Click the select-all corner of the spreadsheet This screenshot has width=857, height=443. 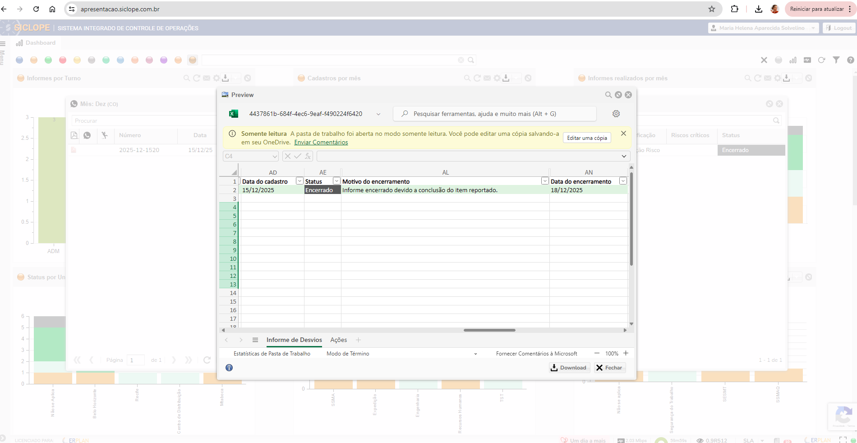click(234, 172)
